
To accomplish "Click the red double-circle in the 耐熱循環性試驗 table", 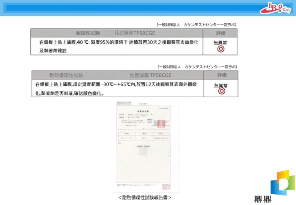I will [221, 91].
